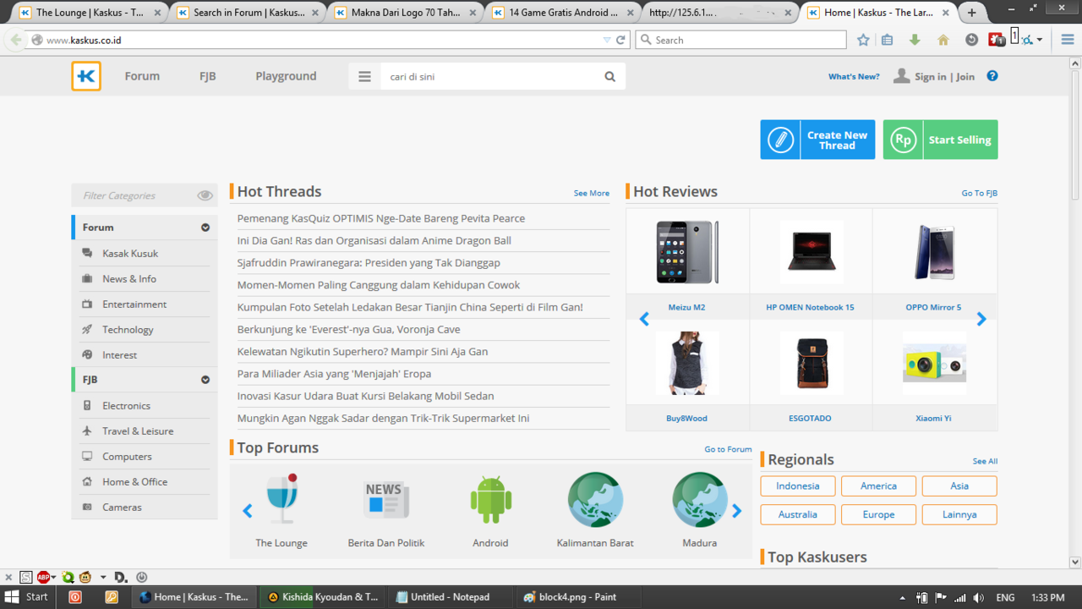Screen dimensions: 1082x609
Task: Open the Firefox hamburger menu
Action: (x=1068, y=40)
